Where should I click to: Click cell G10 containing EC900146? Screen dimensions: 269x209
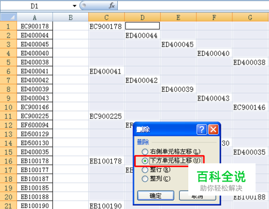(250, 107)
